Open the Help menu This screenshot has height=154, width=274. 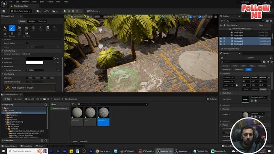tap(66, 2)
